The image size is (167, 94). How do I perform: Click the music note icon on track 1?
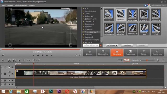pyautogui.click(x=5, y=84)
